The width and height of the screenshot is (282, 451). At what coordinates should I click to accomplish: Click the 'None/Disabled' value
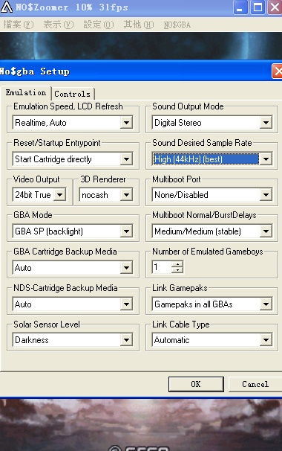coord(181,195)
